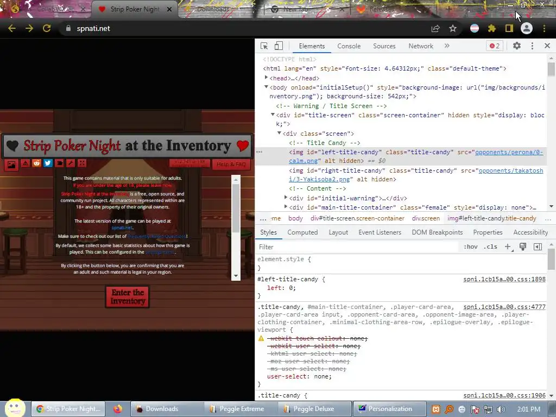Click the styles Filter input field

pyautogui.click(x=357, y=247)
